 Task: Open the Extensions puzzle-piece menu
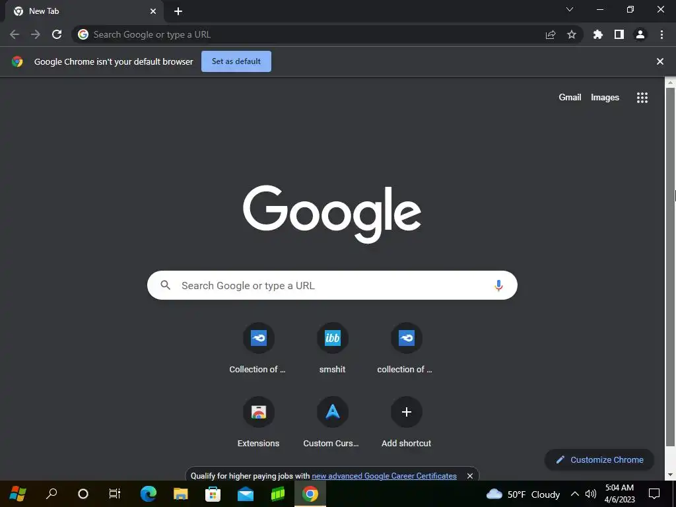tap(598, 34)
